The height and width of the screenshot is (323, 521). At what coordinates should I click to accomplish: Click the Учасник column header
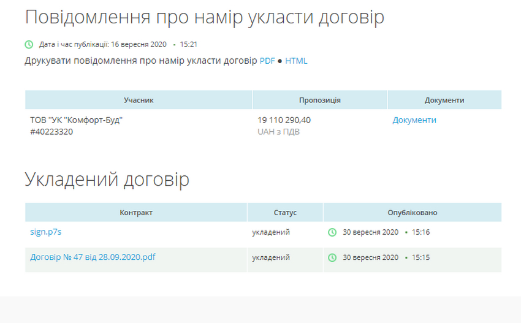pos(139,100)
